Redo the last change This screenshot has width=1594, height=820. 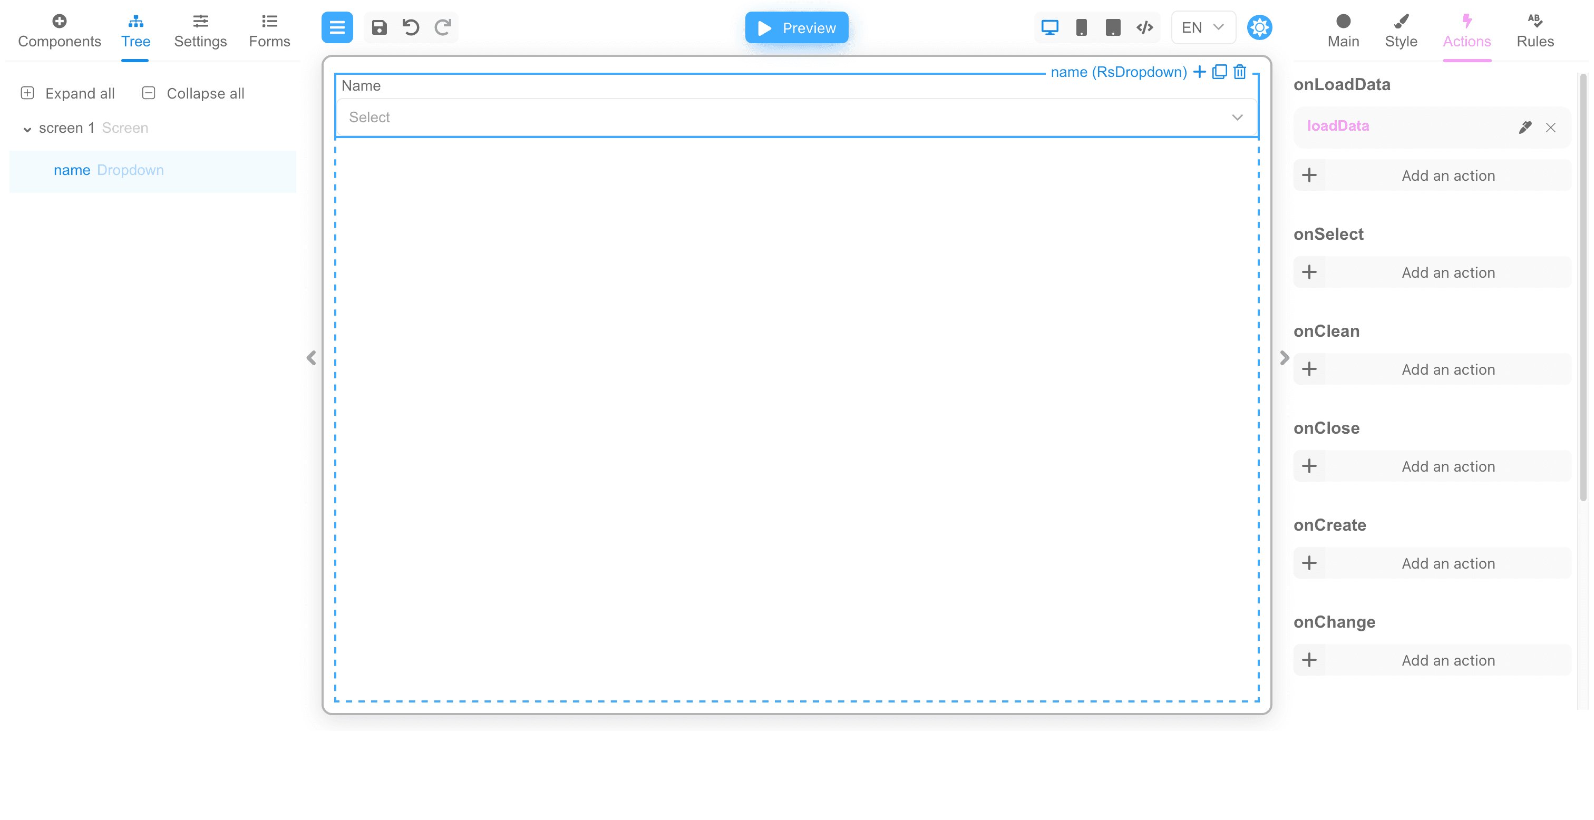pos(442,27)
